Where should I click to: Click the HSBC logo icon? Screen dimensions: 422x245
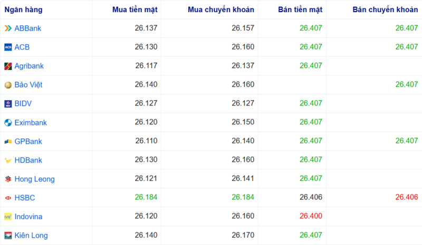8,198
